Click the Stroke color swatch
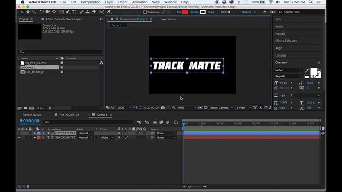 tap(203, 12)
